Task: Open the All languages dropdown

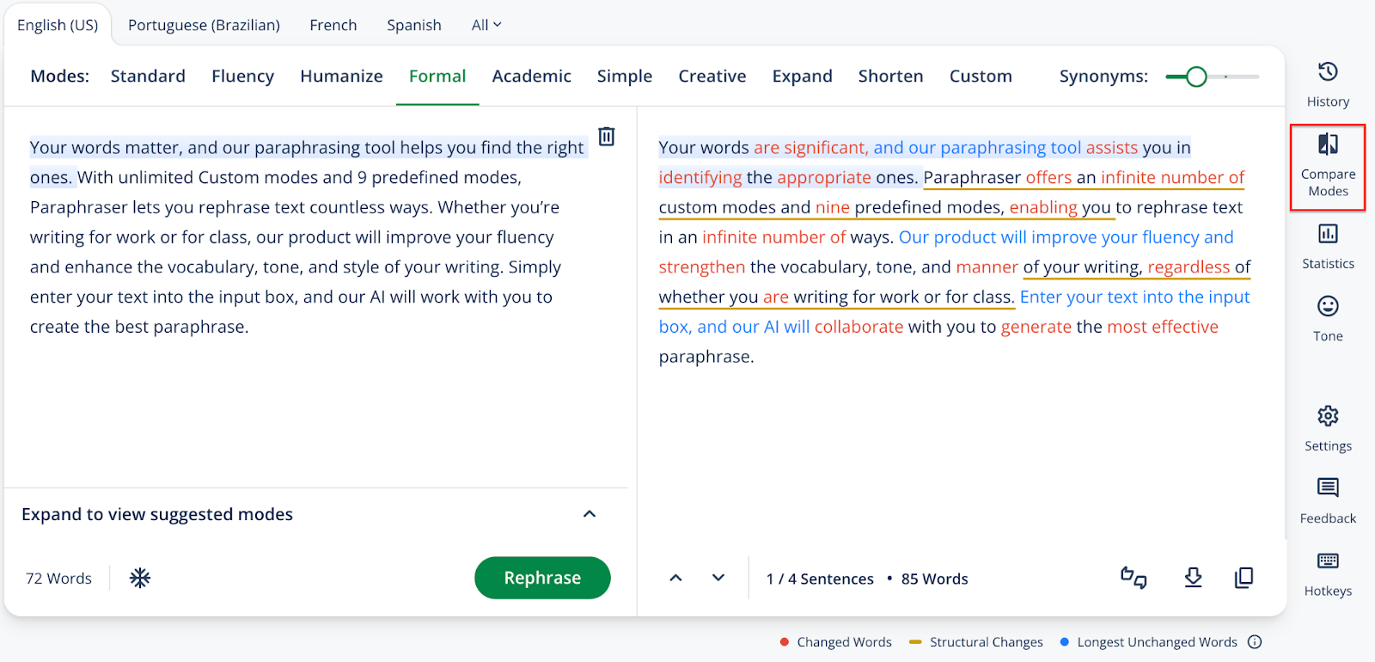Action: pyautogui.click(x=486, y=25)
